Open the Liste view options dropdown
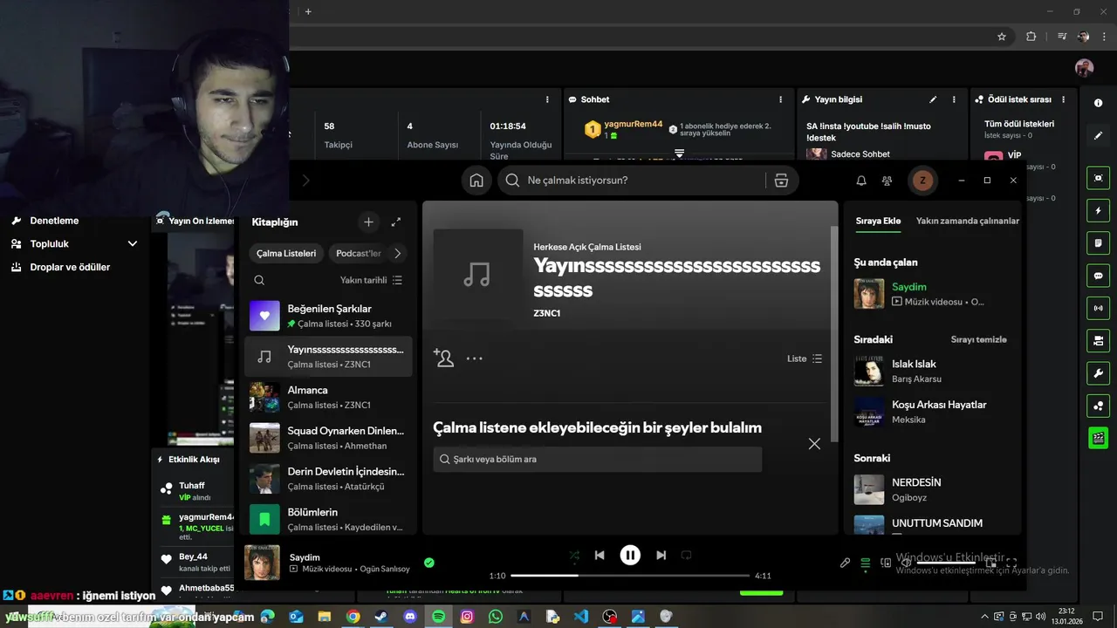 (x=805, y=358)
